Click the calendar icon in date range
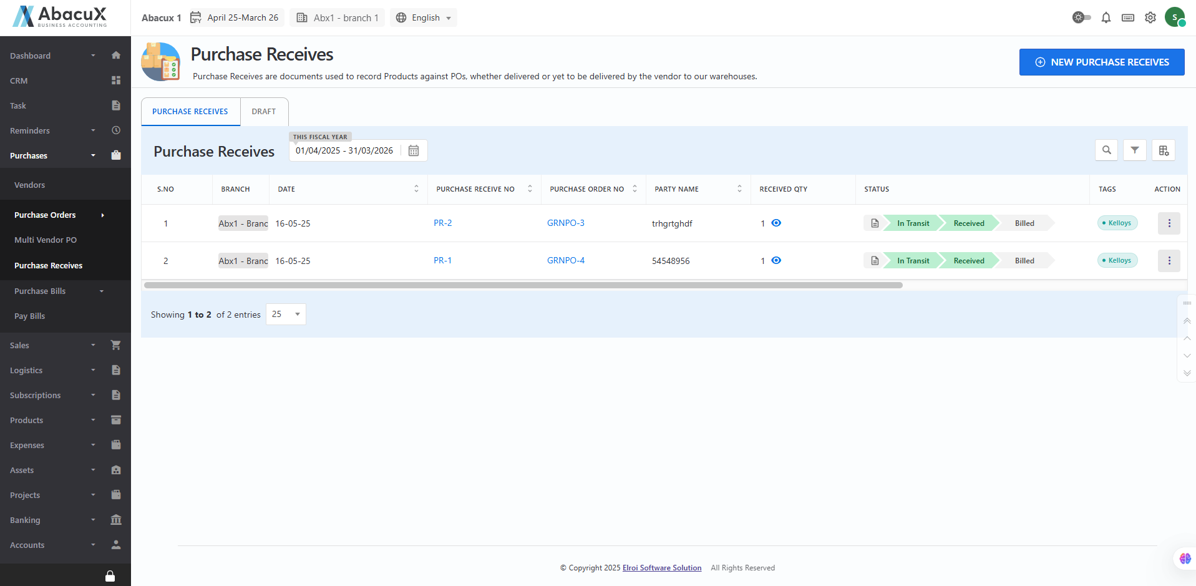The height and width of the screenshot is (586, 1196). [413, 151]
